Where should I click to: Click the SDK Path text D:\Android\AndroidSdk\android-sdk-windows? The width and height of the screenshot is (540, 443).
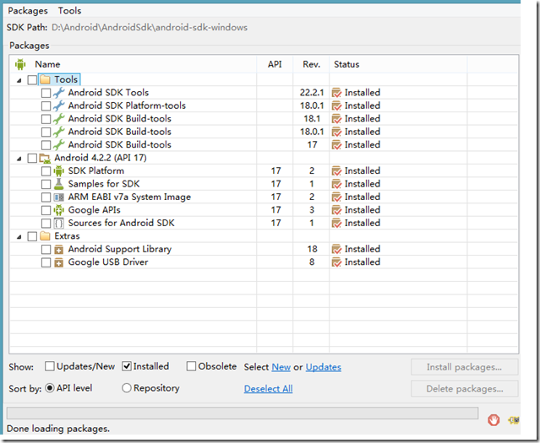pos(150,28)
